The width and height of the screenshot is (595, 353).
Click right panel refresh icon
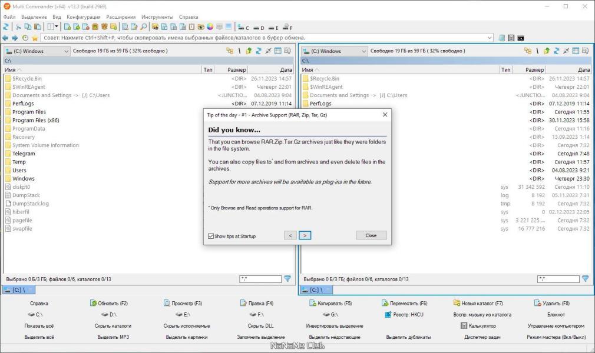[556, 51]
